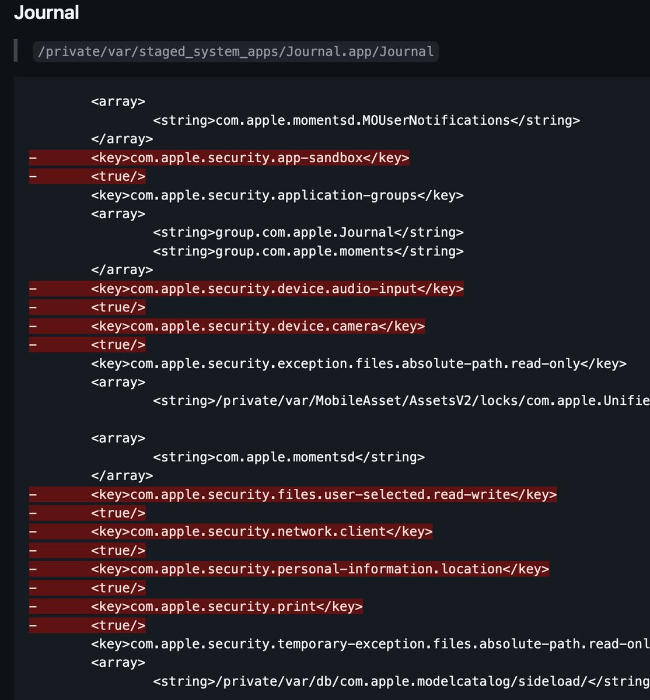Click the removed device.audio-input key line
The width and height of the screenshot is (650, 700).
coord(277,289)
